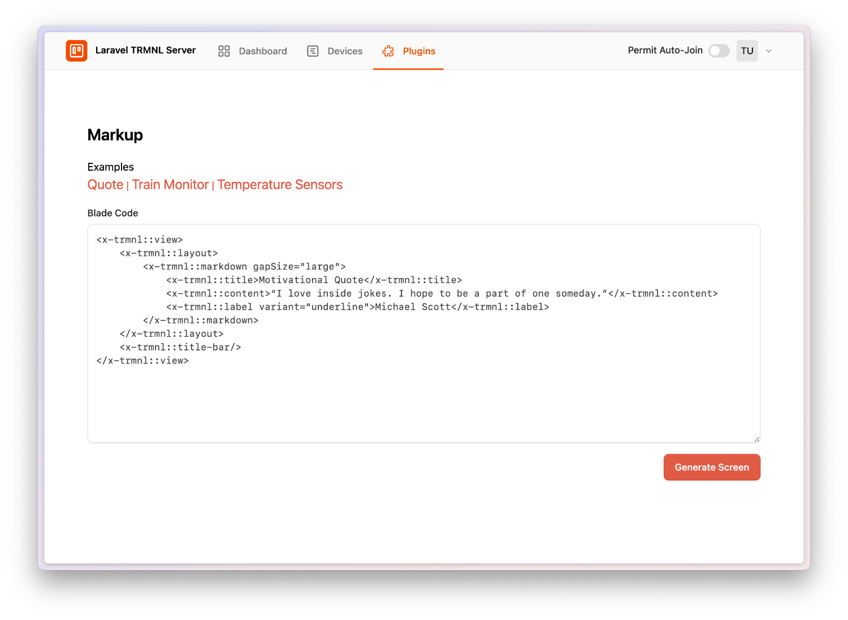View the Temperature Sensors example
The height and width of the screenshot is (620, 848).
[280, 184]
